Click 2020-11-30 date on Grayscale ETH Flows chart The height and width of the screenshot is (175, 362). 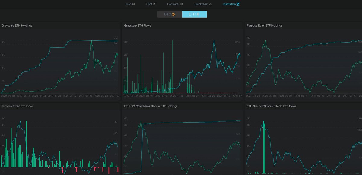point(177,96)
